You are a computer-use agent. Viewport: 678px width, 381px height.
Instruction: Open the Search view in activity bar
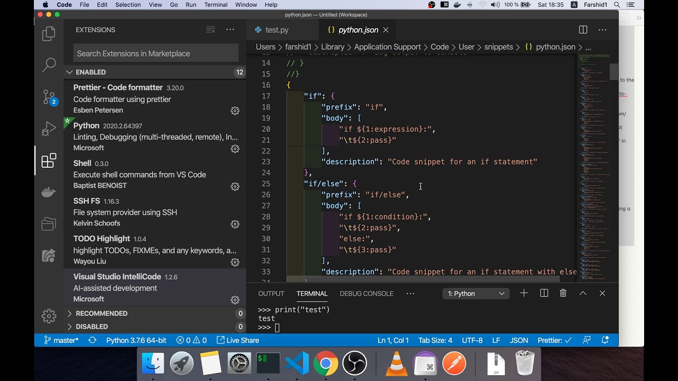point(49,65)
